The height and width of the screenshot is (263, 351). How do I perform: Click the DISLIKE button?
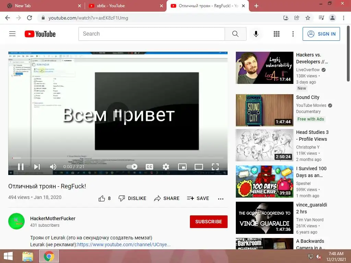[x=132, y=198]
